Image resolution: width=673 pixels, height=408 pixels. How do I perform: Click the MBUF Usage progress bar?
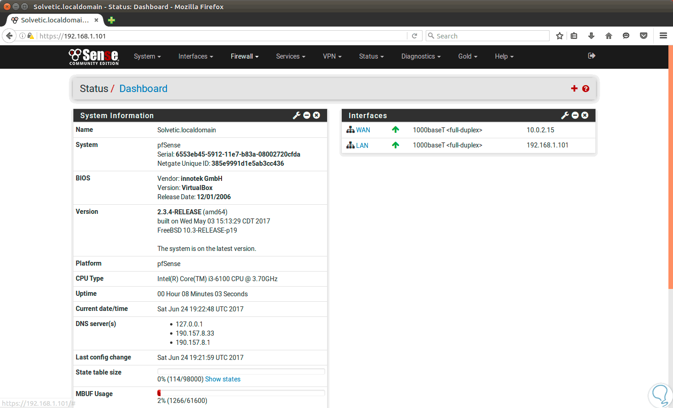[241, 393]
